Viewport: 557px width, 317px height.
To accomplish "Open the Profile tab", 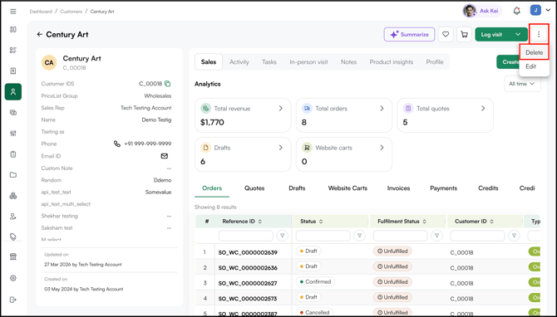I will click(435, 62).
